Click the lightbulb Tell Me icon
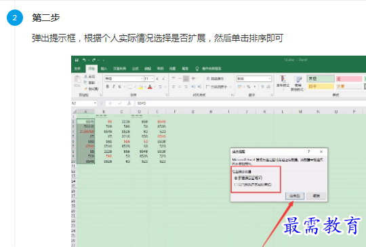The width and height of the screenshot is (366, 247). tap(197, 69)
